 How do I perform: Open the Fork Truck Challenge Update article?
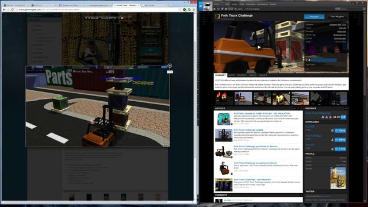[248, 130]
